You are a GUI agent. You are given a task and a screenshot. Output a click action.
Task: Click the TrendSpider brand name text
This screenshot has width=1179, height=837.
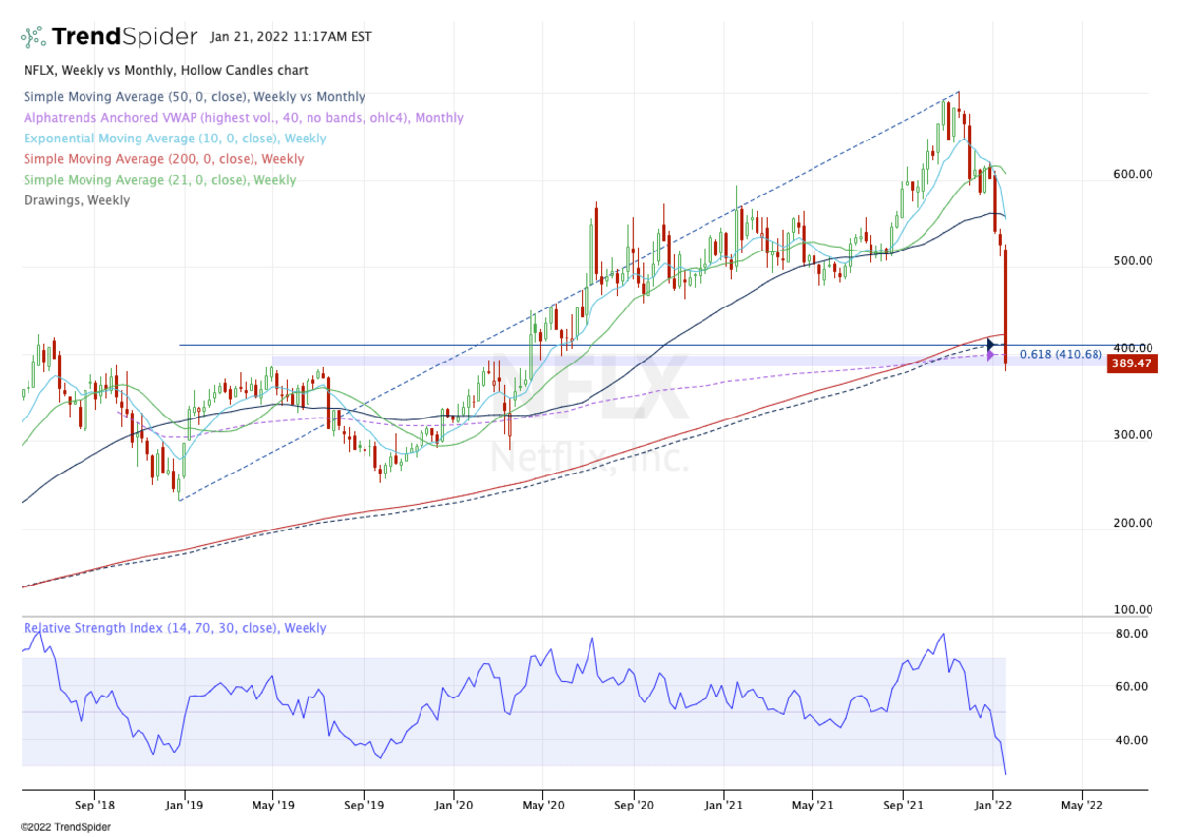125,37
